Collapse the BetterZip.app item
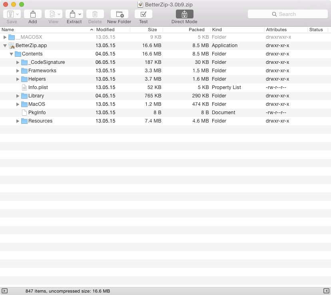 (5, 46)
